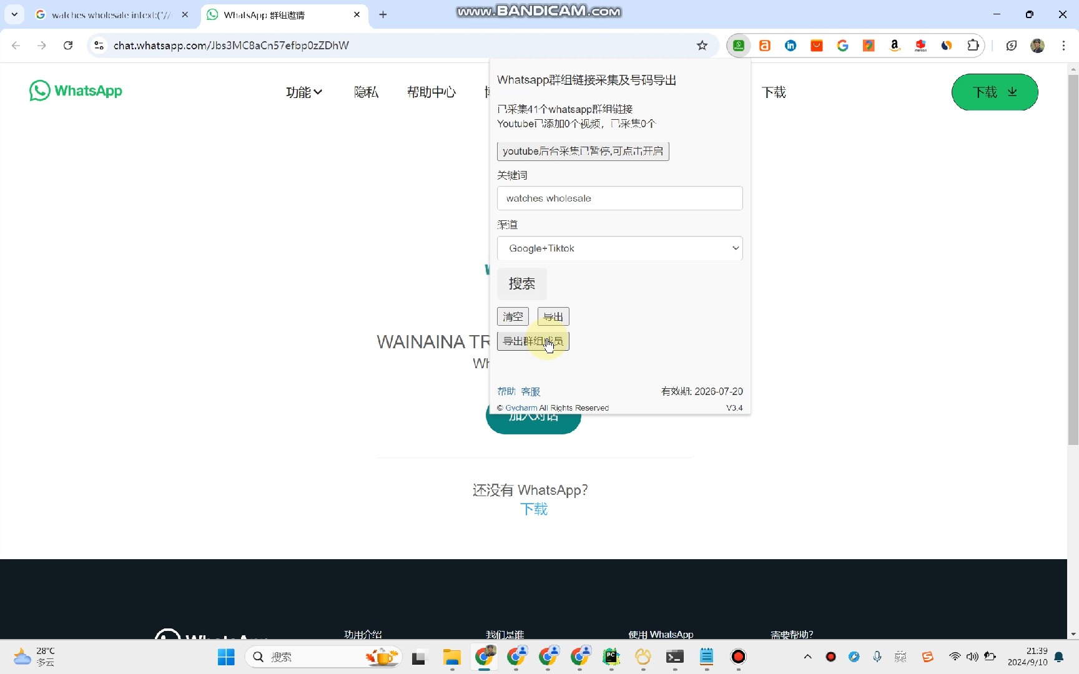Click the microphone tray icon
Image resolution: width=1079 pixels, height=674 pixels.
(x=877, y=657)
